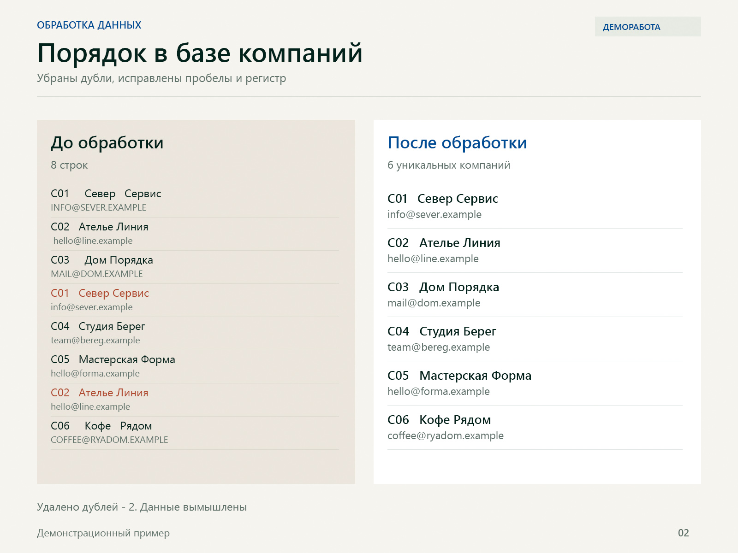The width and height of the screenshot is (738, 553).
Task: Click the До обработки heading
Action: (x=107, y=143)
